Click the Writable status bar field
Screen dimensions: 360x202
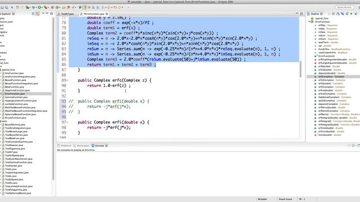[x=262, y=199]
